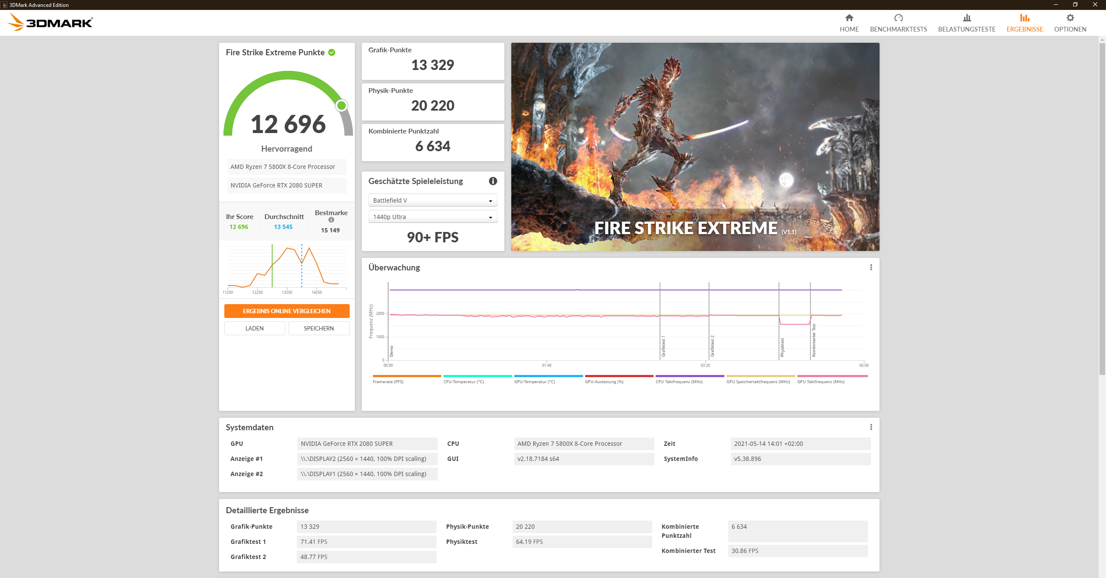Image resolution: width=1106 pixels, height=578 pixels.
Task: Click the Bestmarke info icon
Action: tap(331, 220)
